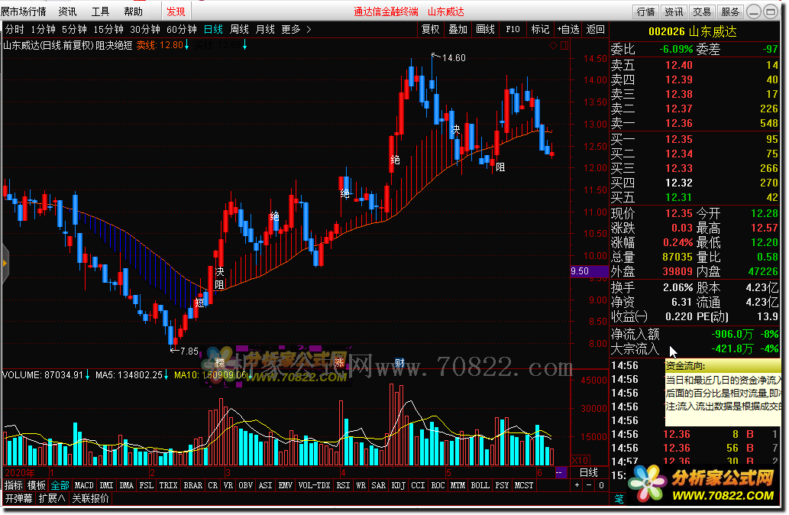Image resolution: width=789 pixels, height=515 pixels.
Task: Select the 日线 daily period
Action: click(x=213, y=30)
